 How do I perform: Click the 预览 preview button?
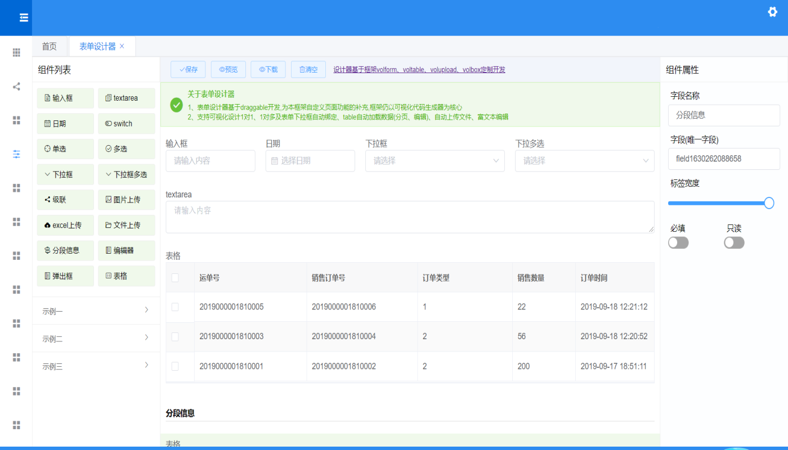coord(229,69)
